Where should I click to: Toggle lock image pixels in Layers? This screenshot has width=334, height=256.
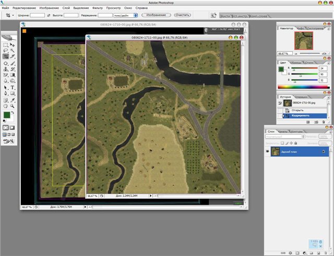click(287, 143)
